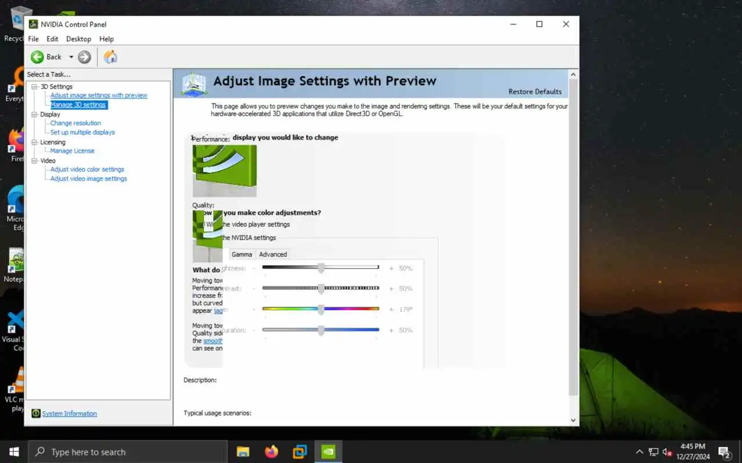Open Adjust image settings with preview
This screenshot has height=463, width=742.
coord(99,95)
